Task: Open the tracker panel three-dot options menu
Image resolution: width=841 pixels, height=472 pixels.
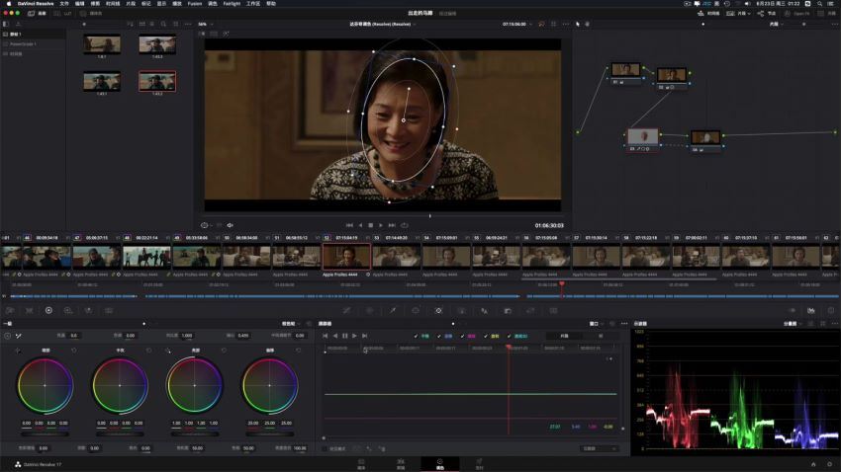Action: 624,324
